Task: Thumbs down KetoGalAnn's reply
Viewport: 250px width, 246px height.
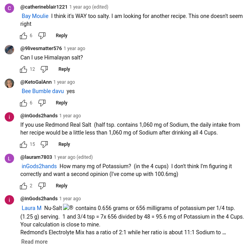Action: [42, 103]
